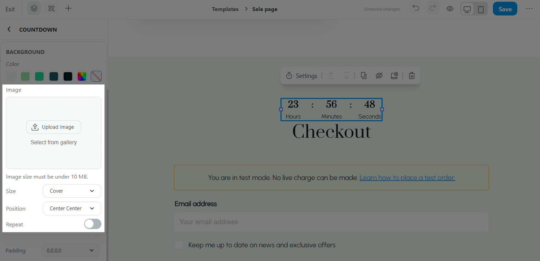Open Settings in the element toolbar

click(302, 76)
